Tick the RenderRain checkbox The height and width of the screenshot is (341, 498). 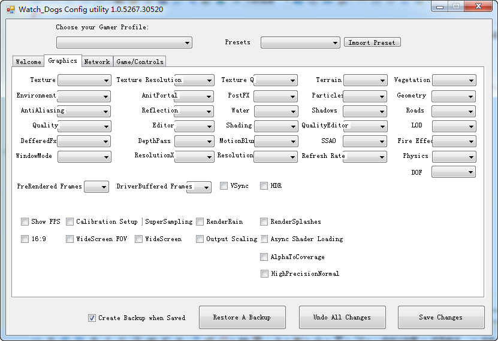200,221
